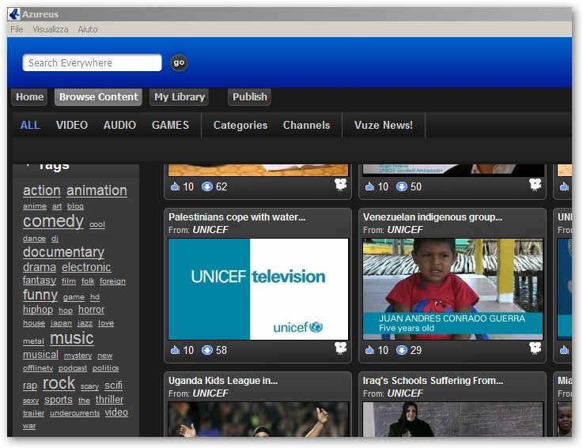Click thumbs-up icon on Venezuelan indigenous group card
Image resolution: width=583 pixels, height=448 pixels.
pyautogui.click(x=369, y=350)
